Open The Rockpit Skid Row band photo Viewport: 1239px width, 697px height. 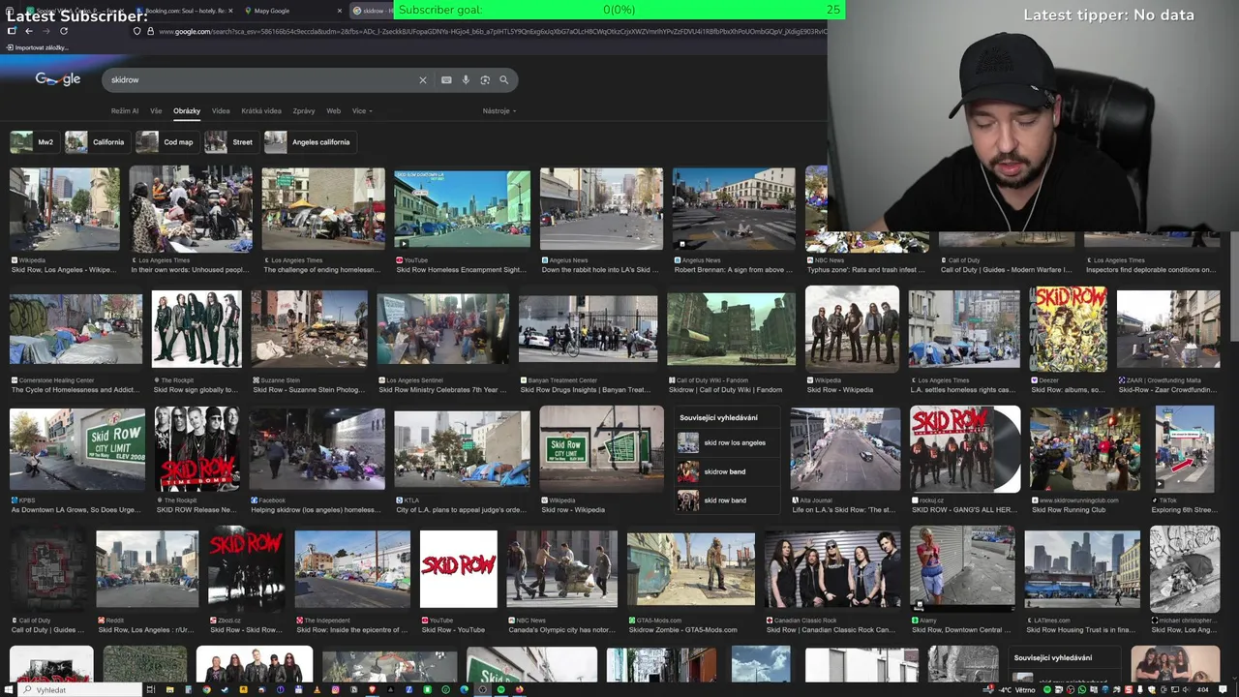(x=196, y=329)
